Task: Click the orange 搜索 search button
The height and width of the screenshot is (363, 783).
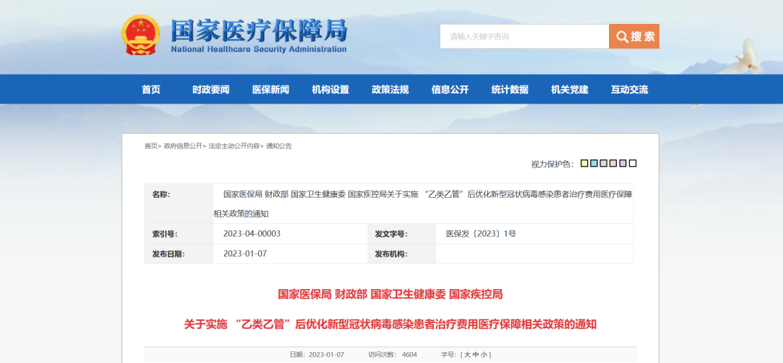Action: 634,36
